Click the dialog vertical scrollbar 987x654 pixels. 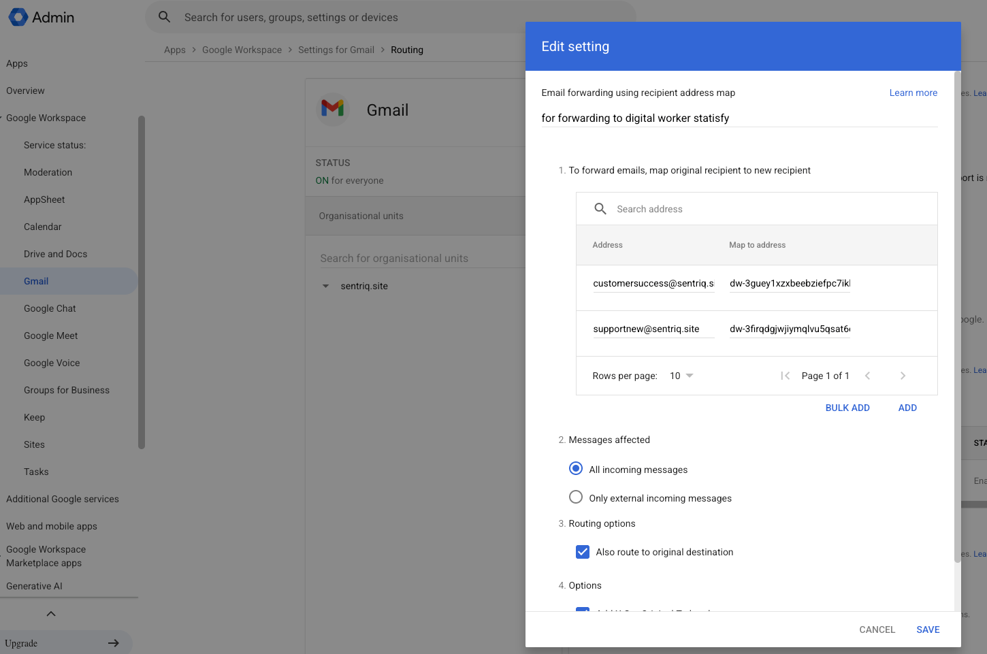958,316
